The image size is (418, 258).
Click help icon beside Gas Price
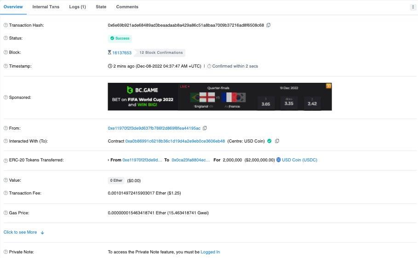pyautogui.click(x=6, y=212)
